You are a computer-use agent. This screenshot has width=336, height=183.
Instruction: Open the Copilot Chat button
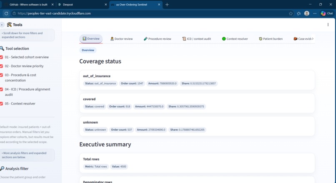coord(327,13)
